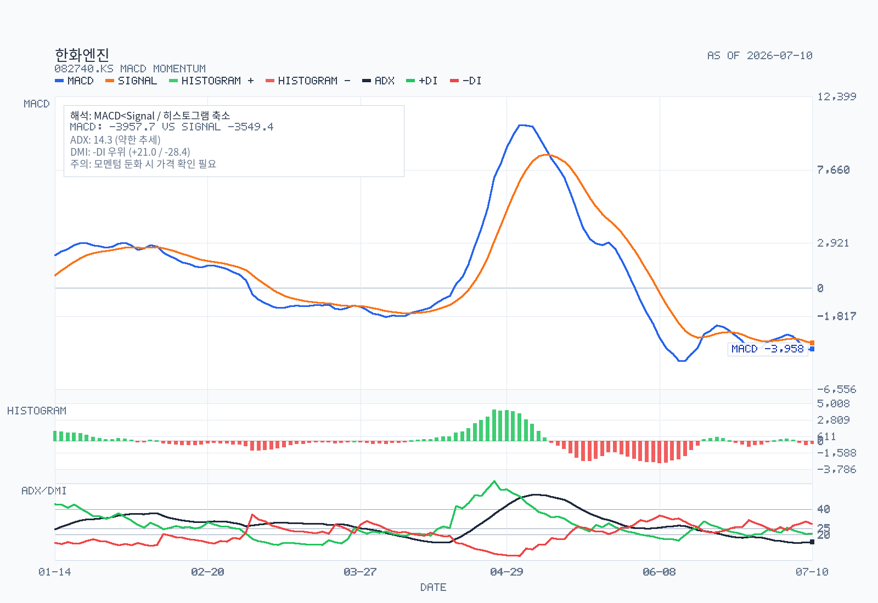Click the 해석: MACD<Signal annotation line
The height and width of the screenshot is (603, 878).
[x=150, y=116]
